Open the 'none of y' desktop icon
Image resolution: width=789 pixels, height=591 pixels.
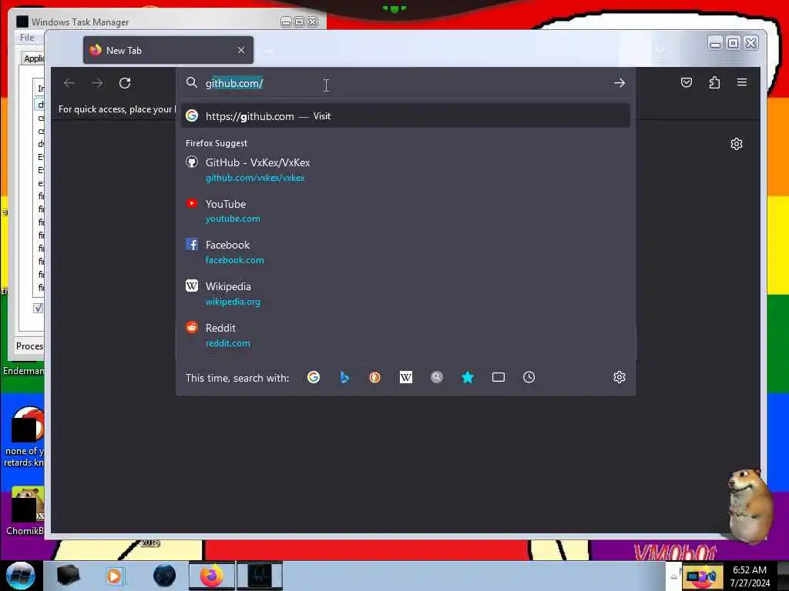pyautogui.click(x=25, y=437)
